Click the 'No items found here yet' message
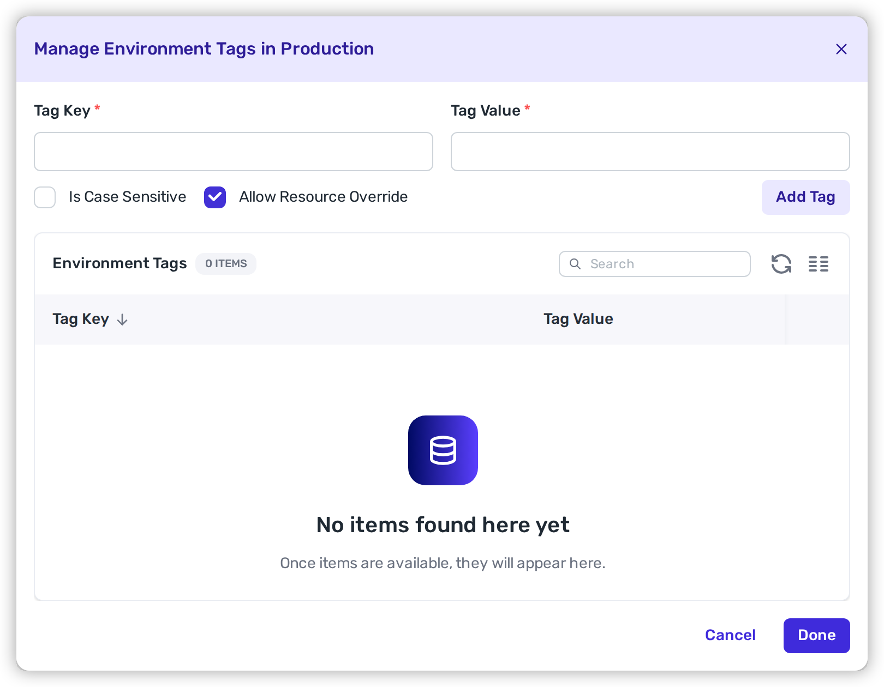 click(443, 525)
